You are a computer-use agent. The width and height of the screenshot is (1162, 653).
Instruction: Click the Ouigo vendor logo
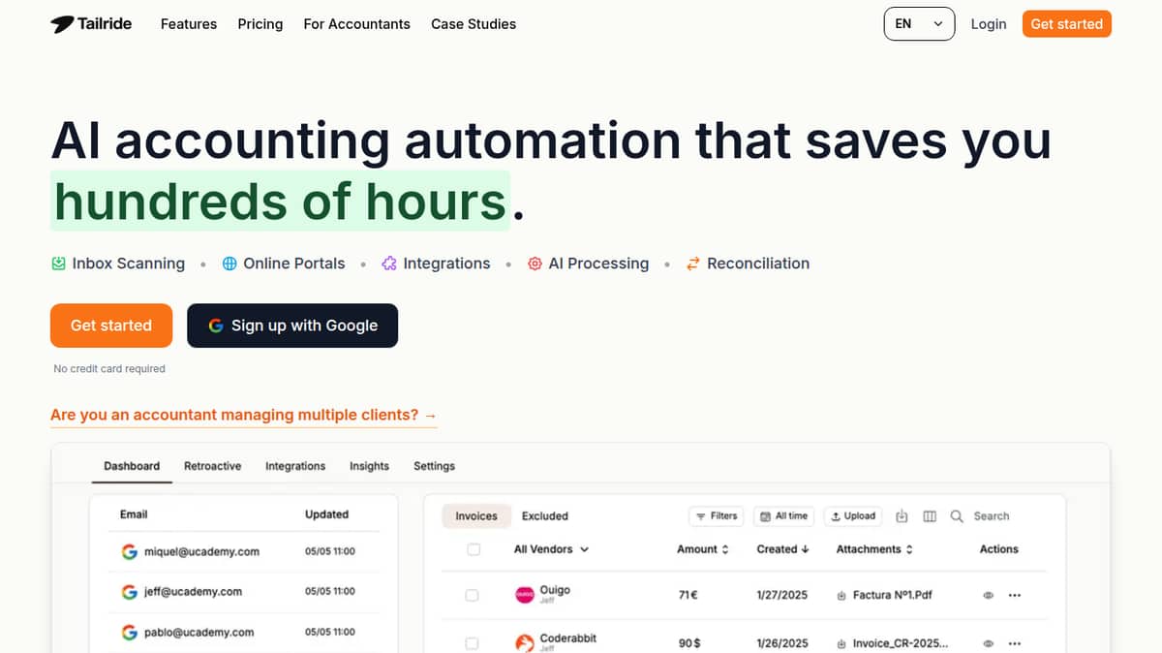click(525, 595)
